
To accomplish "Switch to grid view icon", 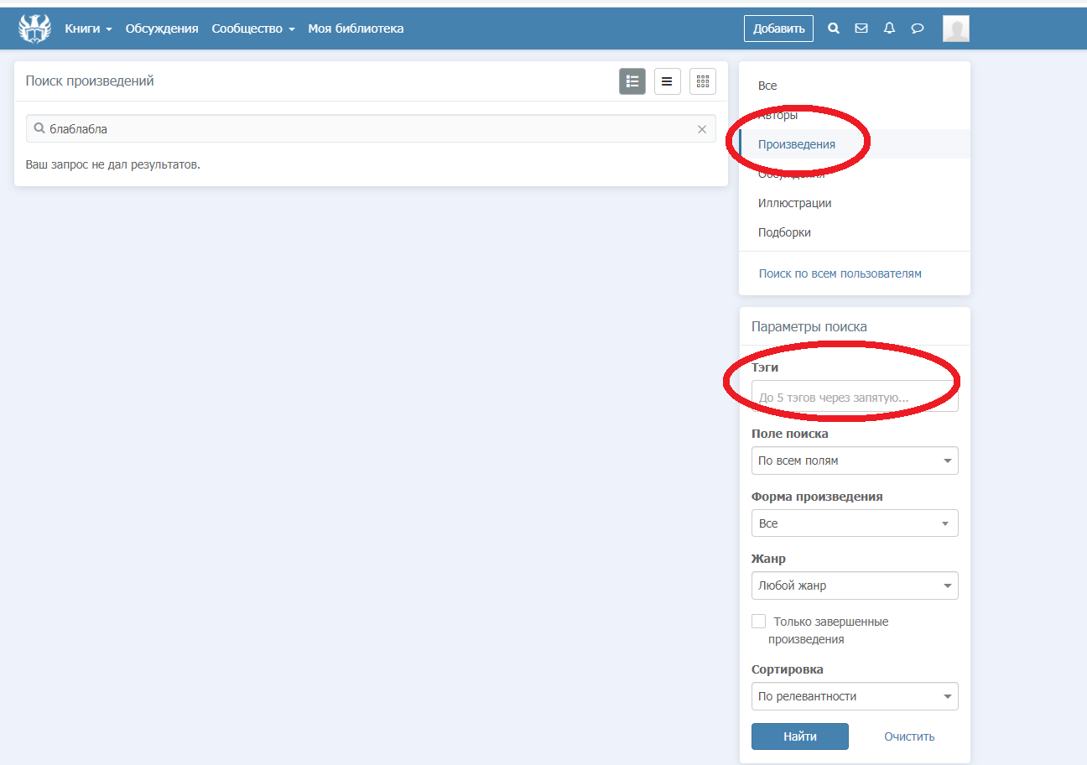I will pos(703,81).
